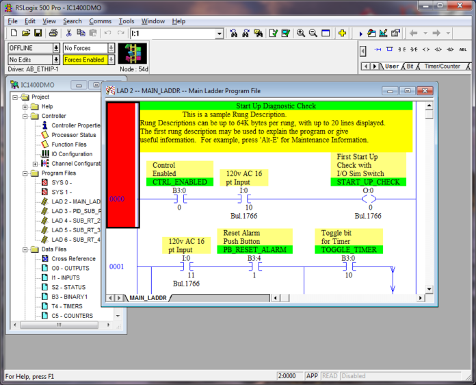Click the window view toolbar icon
This screenshot has width=476, height=385.
coord(326,33)
